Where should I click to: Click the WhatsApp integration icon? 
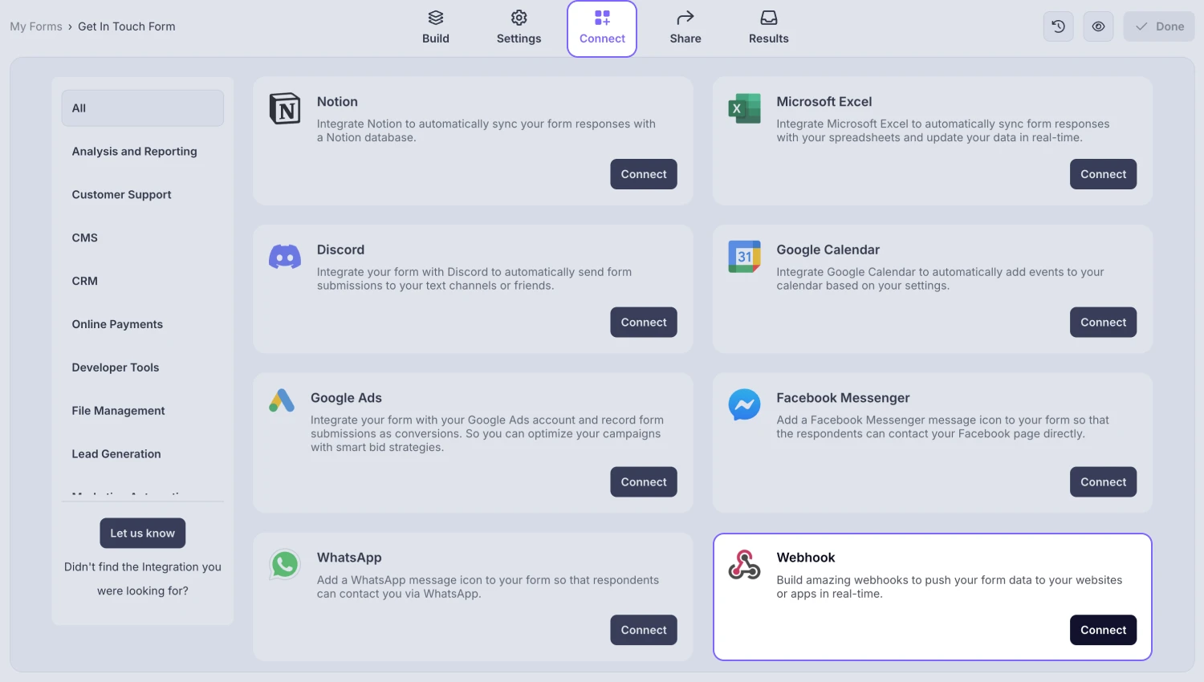285,564
